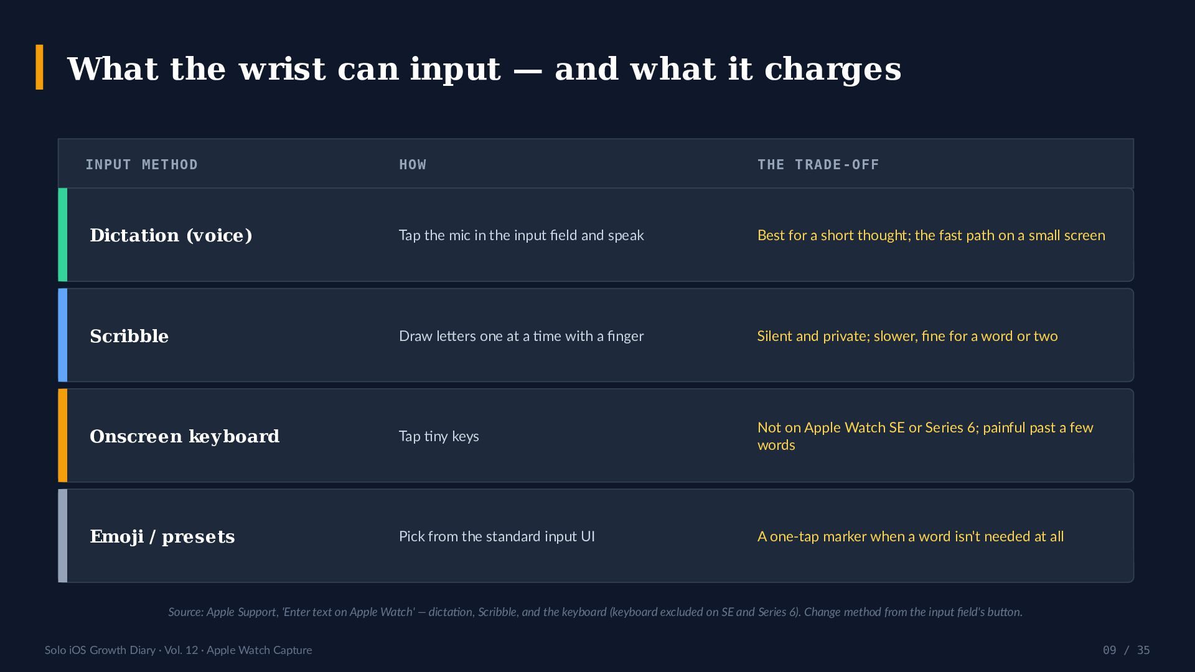Select the Scribble row label
1195x672 pixels.
129,336
